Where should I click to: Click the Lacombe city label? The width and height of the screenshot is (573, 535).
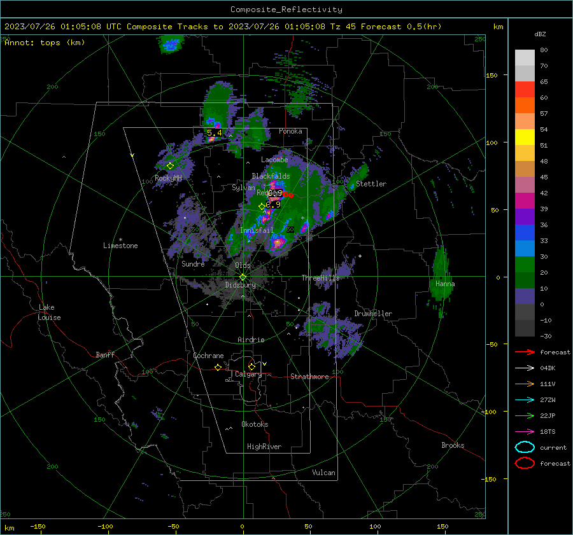(274, 160)
